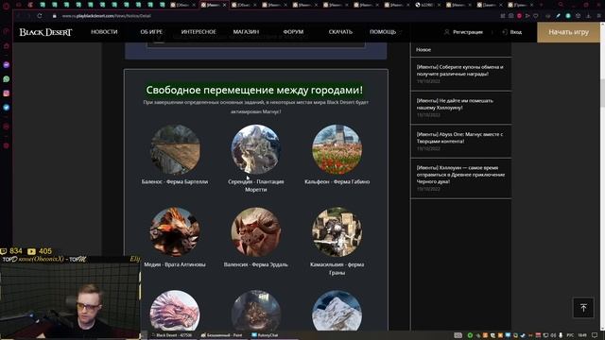Click the page vertical scrollbar
Image resolution: width=605 pixels, height=340 pixels.
(x=602, y=93)
